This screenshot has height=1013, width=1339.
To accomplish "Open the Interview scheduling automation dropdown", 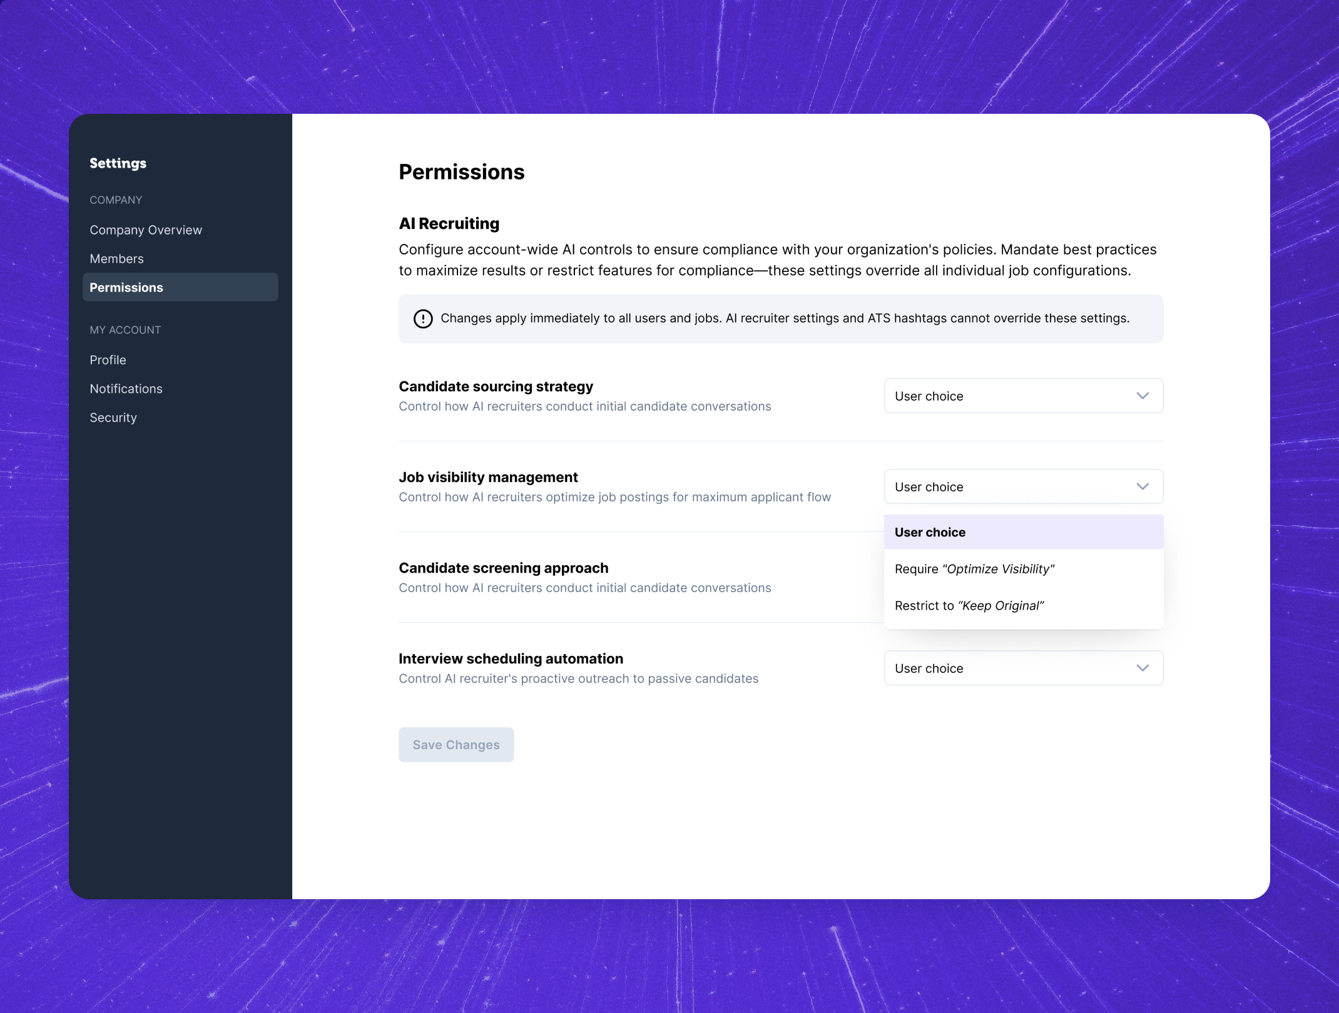I will pyautogui.click(x=1022, y=668).
